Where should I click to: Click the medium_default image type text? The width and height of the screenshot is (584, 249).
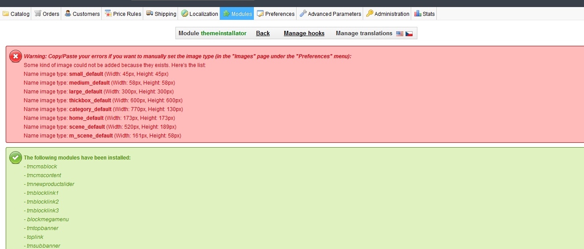tap(89, 83)
